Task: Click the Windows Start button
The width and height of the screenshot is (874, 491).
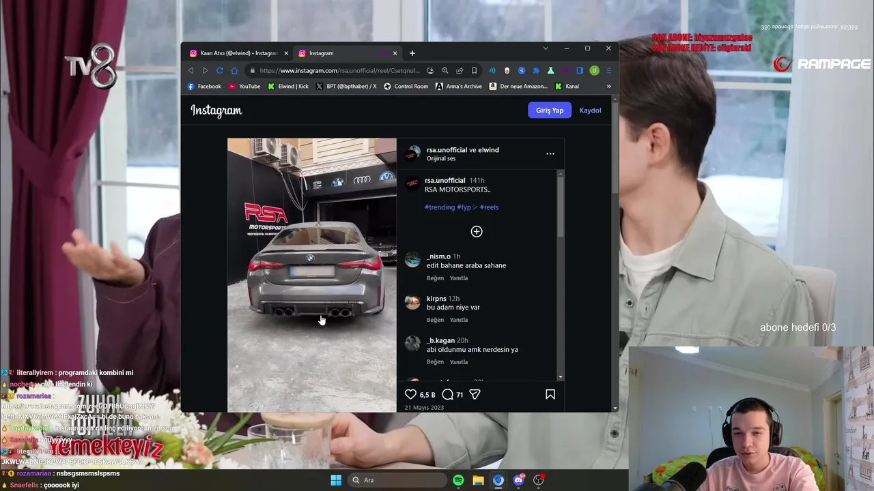Action: (x=336, y=480)
